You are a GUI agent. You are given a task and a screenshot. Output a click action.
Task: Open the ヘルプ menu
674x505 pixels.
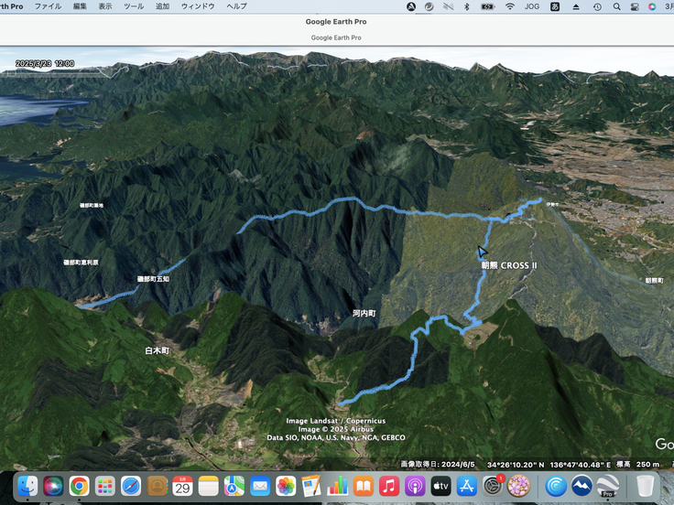point(236,6)
